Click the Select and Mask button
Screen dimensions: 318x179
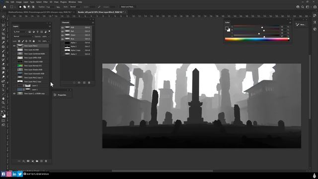point(128,7)
